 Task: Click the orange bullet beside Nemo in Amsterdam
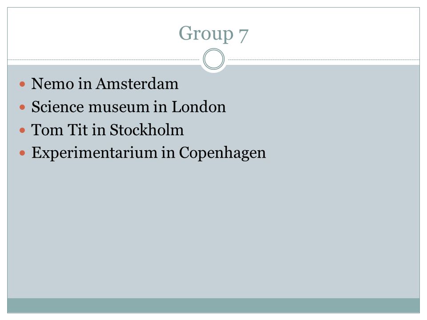[22, 84]
